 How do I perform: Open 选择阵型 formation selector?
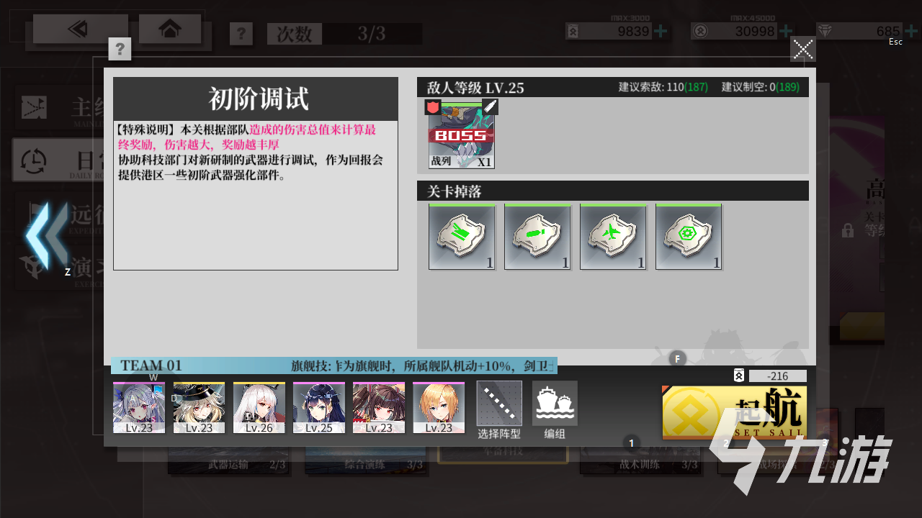[499, 410]
